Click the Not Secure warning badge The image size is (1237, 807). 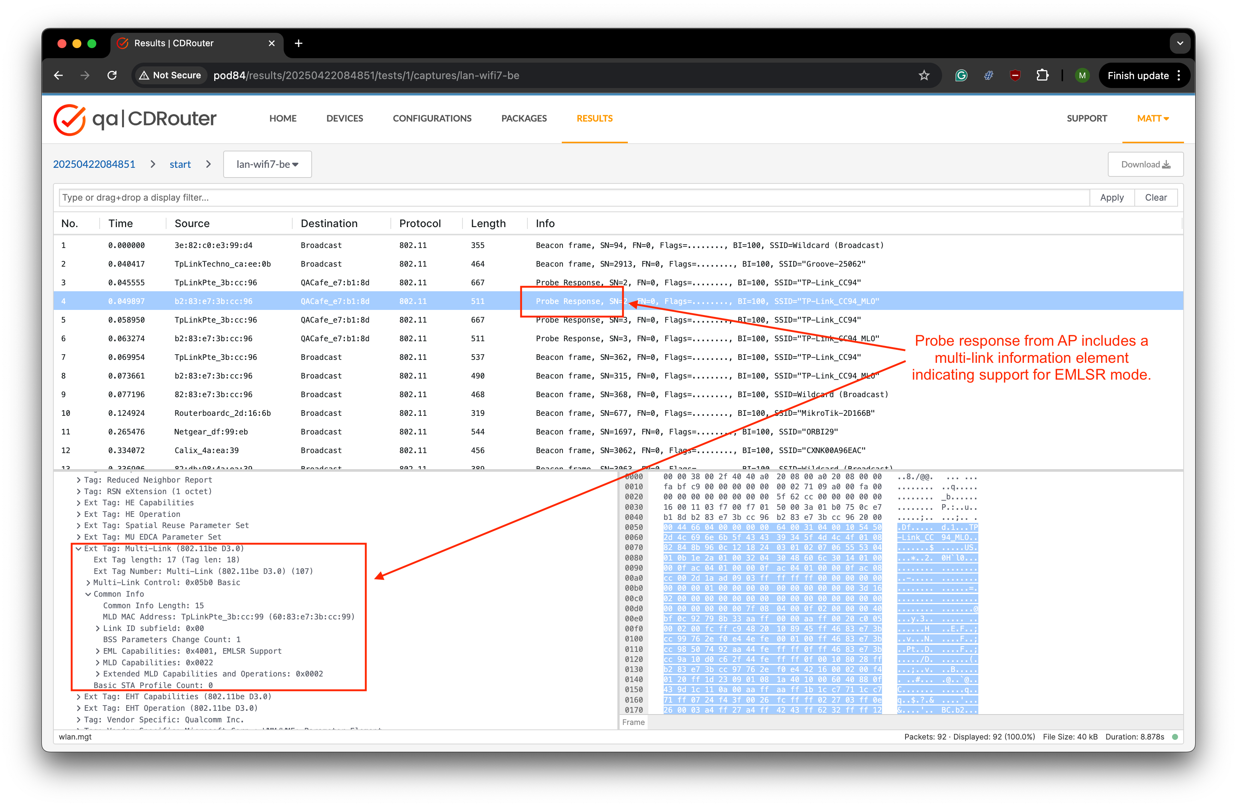click(x=170, y=75)
